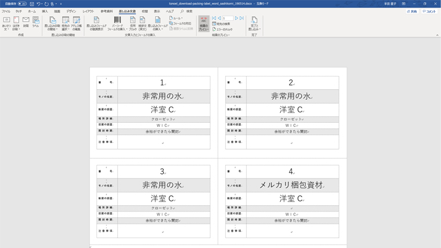Image resolution: width=441 pixels, height=248 pixels.
Task: Click 住所ブロック (Address Block) icon
Action: pyautogui.click(x=132, y=23)
